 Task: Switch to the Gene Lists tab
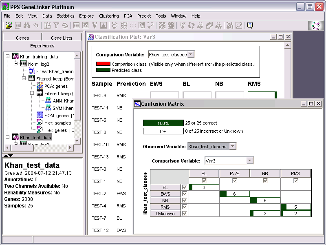[x=62, y=38]
